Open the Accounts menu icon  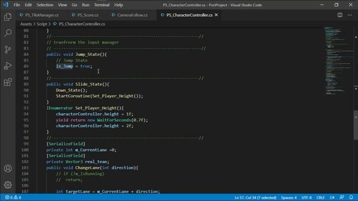(8, 169)
